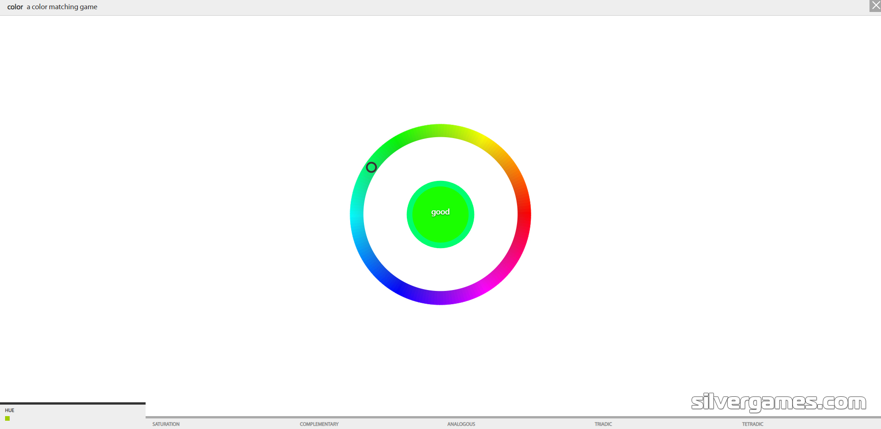The width and height of the screenshot is (881, 429).
Task: Open the COMPLEMENTARY stage
Action: tap(319, 424)
